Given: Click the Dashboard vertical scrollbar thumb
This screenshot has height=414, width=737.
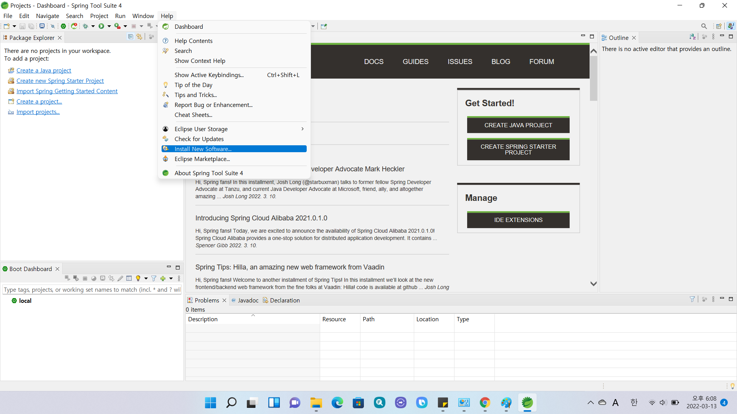Looking at the screenshot, I should 593,79.
